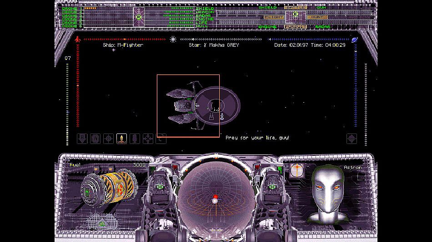Click the Astron name label
Viewport: 432px width, 242px height.
353,168
